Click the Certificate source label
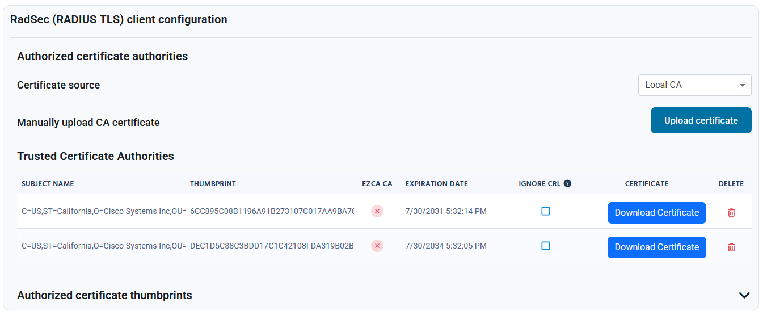The height and width of the screenshot is (315, 763). pyautogui.click(x=58, y=85)
